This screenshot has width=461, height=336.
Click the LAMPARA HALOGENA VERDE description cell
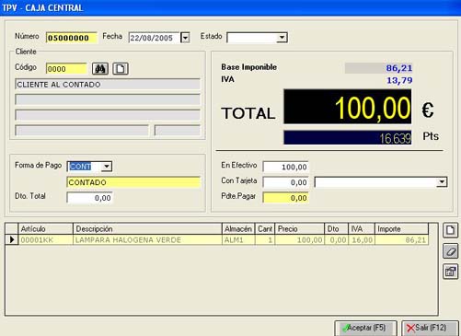pos(147,239)
